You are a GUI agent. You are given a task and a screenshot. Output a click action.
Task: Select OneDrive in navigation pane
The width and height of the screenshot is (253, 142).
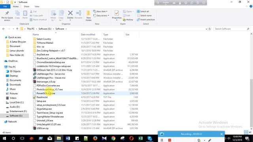(x=13, y=61)
